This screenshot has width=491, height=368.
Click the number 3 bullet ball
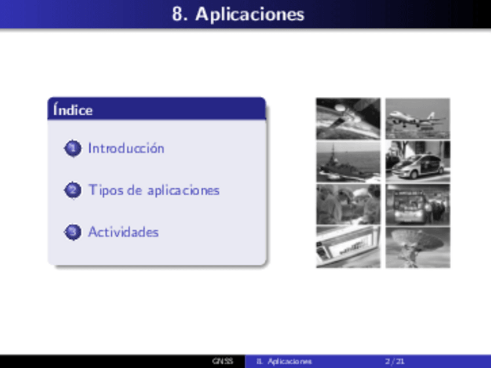(x=72, y=232)
